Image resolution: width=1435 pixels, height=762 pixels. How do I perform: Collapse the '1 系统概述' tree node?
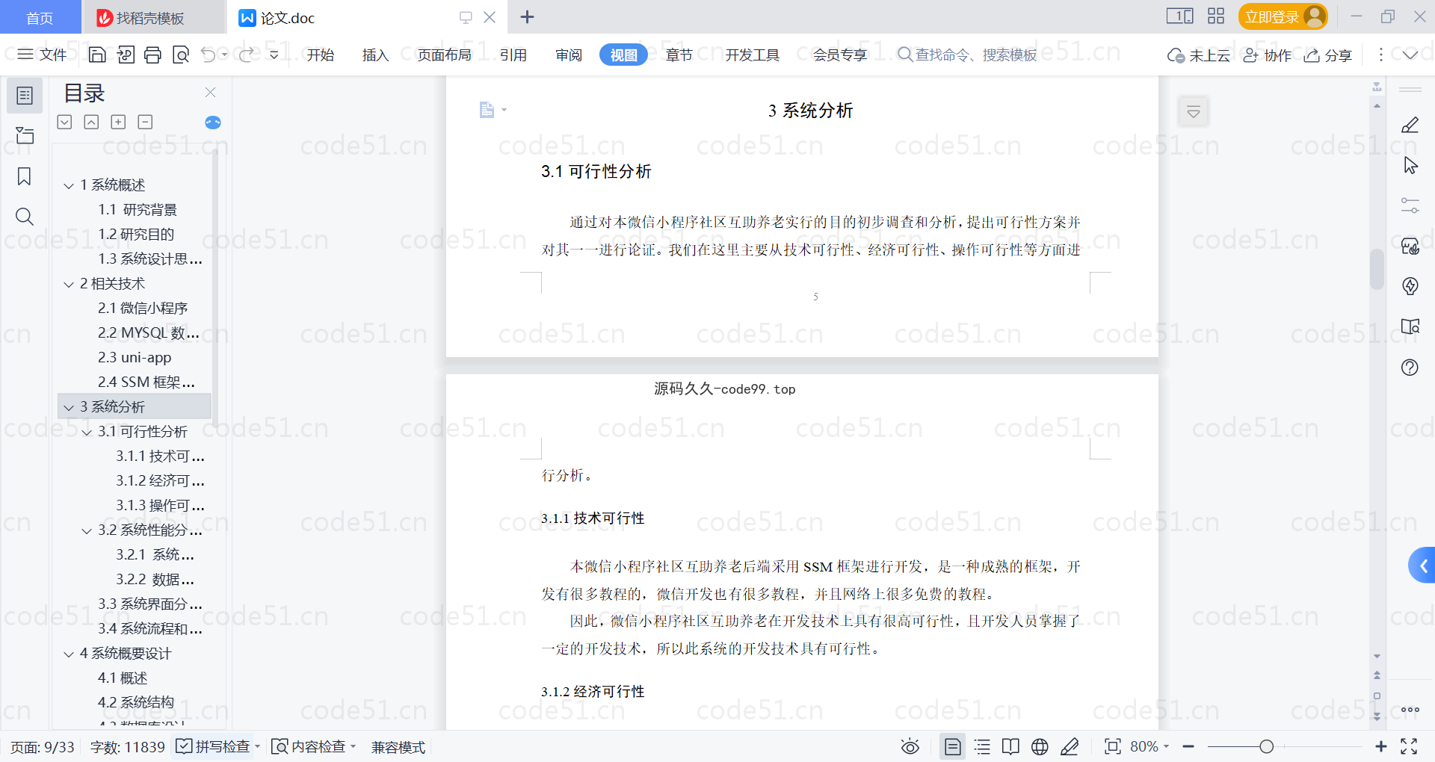(69, 185)
